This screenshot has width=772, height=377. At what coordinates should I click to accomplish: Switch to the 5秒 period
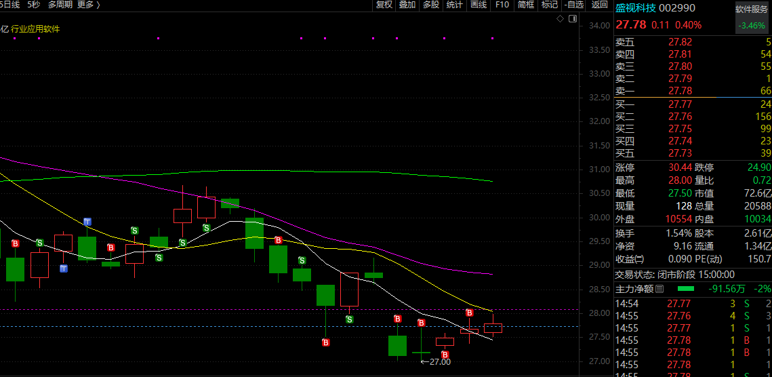click(33, 5)
